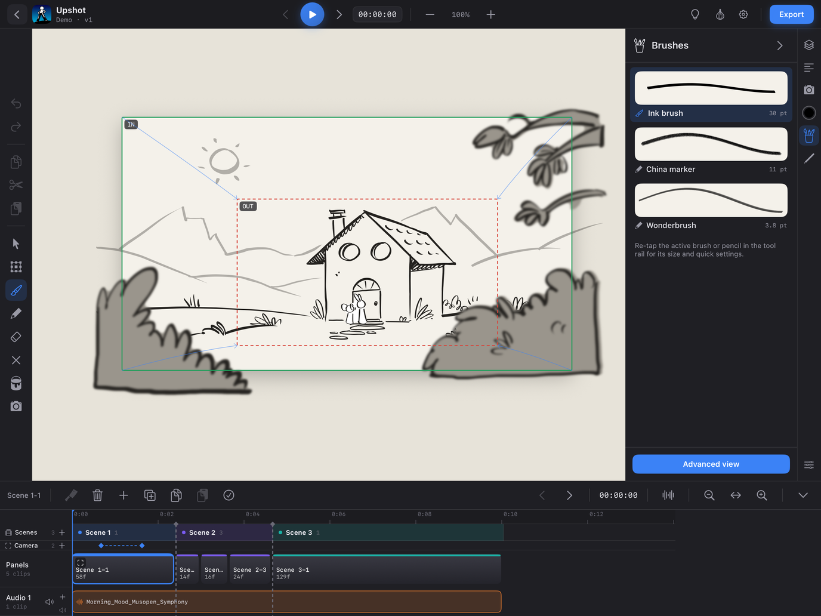The width and height of the screenshot is (821, 616).
Task: Zoom out canvas with minus button
Action: 430,14
